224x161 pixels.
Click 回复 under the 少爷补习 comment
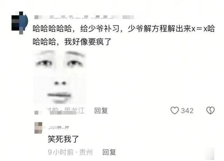(101, 111)
